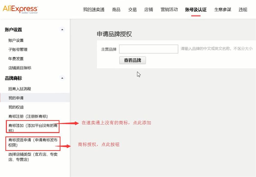Focus the 主营品牌 input field
This screenshot has width=256, height=177.
tap(149, 49)
